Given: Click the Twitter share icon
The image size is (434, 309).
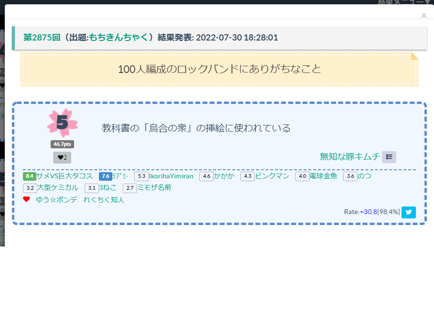Looking at the screenshot, I should 409,212.
